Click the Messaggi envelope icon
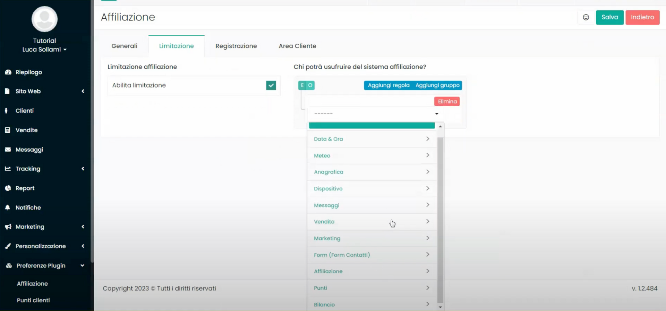Image resolution: width=666 pixels, height=311 pixels. pos(8,149)
